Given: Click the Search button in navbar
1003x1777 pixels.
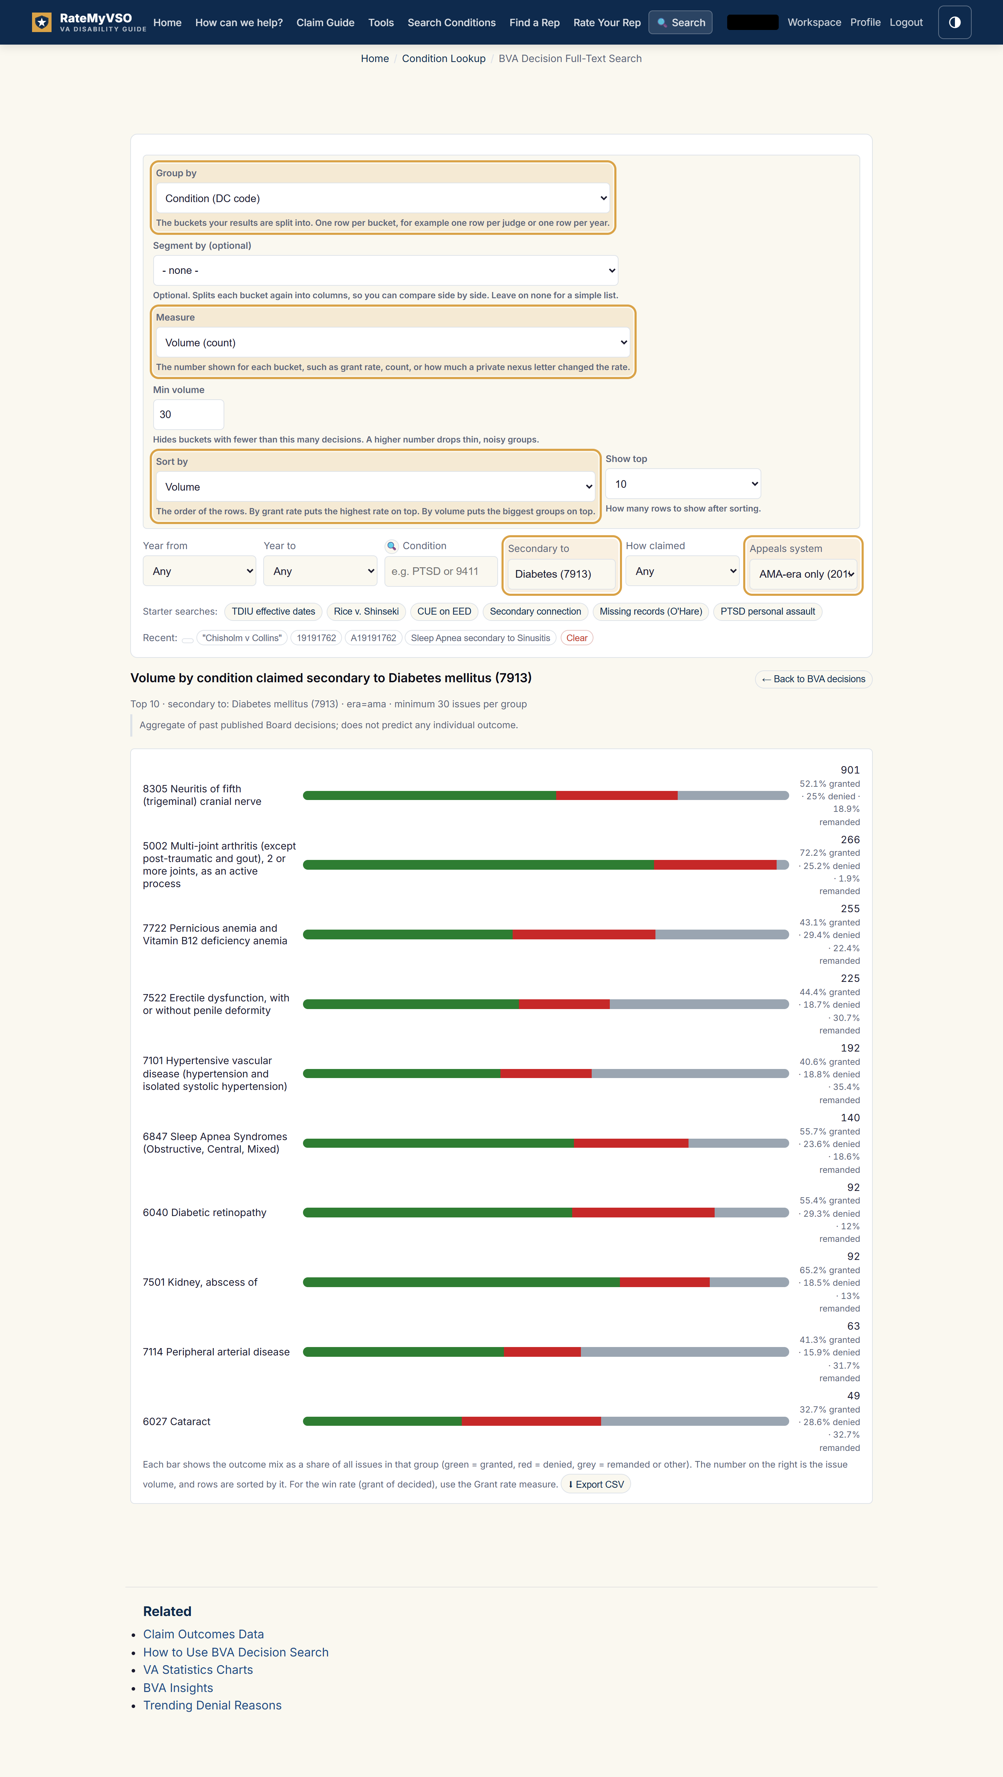Looking at the screenshot, I should [x=681, y=22].
